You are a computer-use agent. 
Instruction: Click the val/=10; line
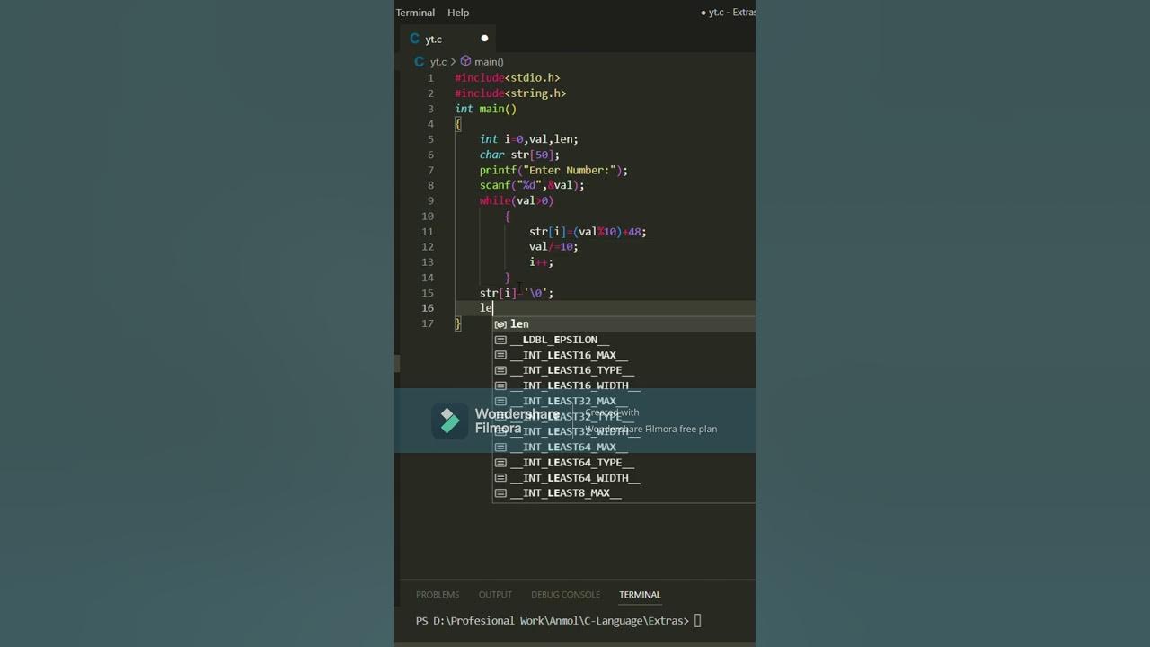click(553, 247)
